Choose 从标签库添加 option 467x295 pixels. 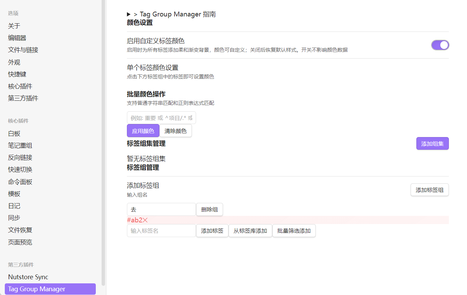[250, 231]
